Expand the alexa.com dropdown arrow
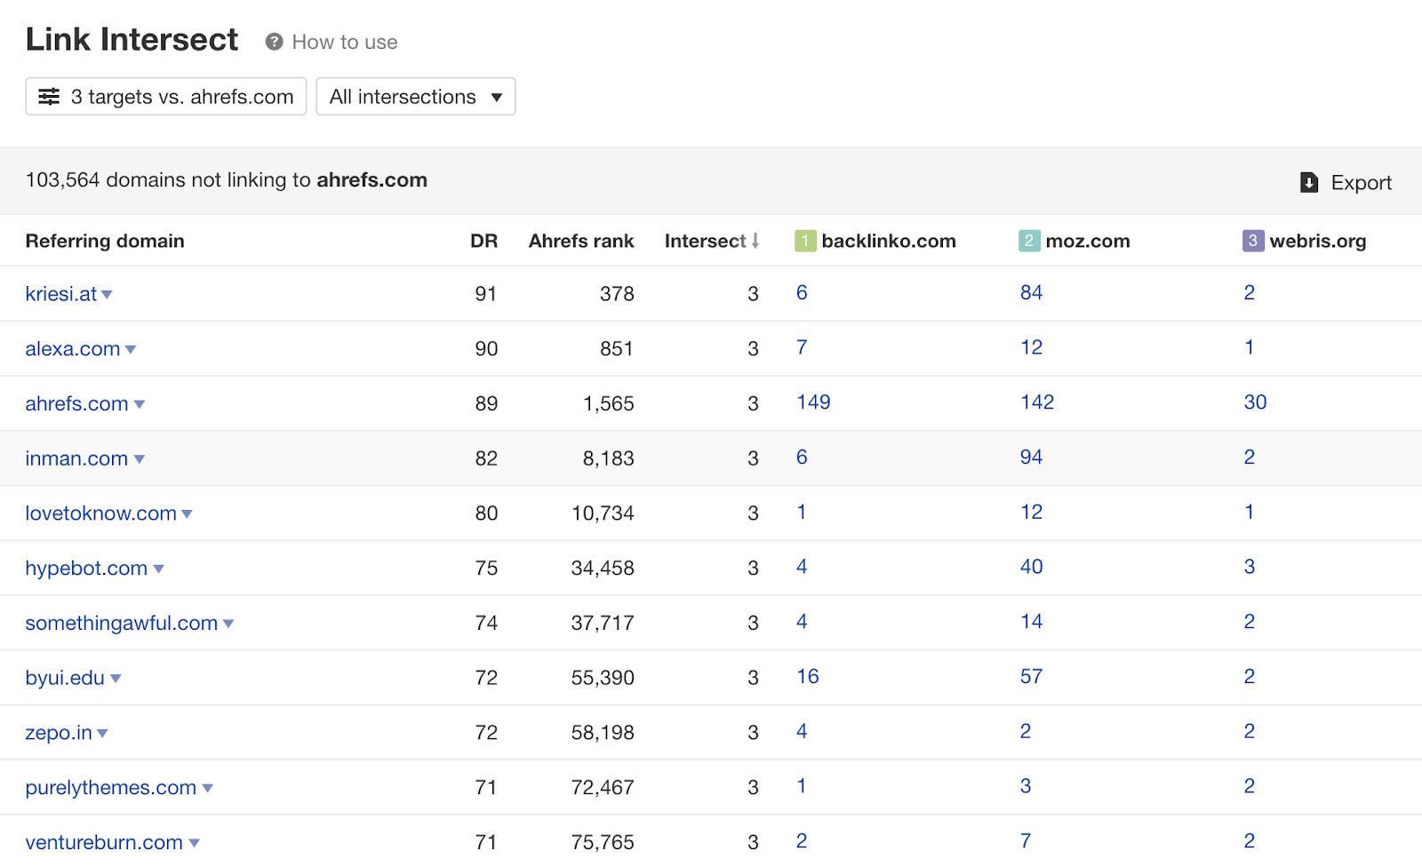 click(x=131, y=350)
